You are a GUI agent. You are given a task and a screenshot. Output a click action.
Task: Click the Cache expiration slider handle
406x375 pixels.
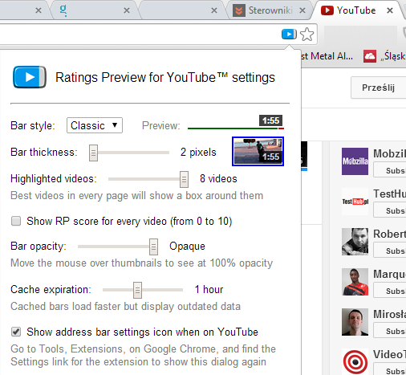coord(137,290)
